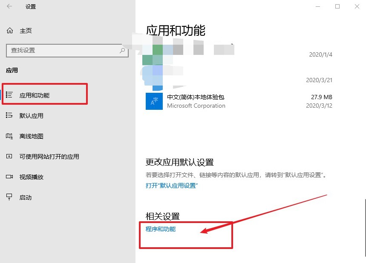Go to 主页 home page
Image resolution: width=366 pixels, height=263 pixels.
26,31
